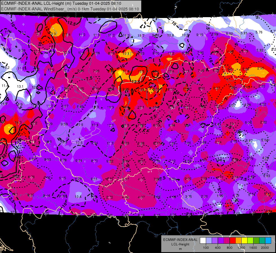Click the grid value 9.59
This screenshot has width=276, height=253.
pyautogui.click(x=64, y=124)
